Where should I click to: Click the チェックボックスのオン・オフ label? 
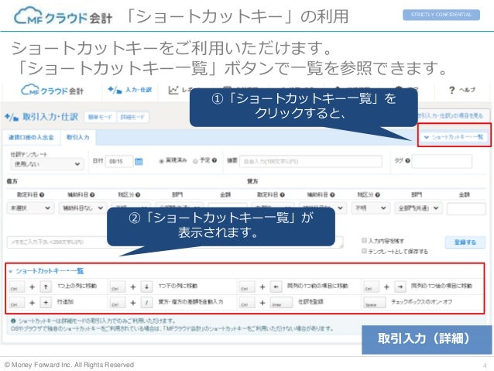point(421,301)
